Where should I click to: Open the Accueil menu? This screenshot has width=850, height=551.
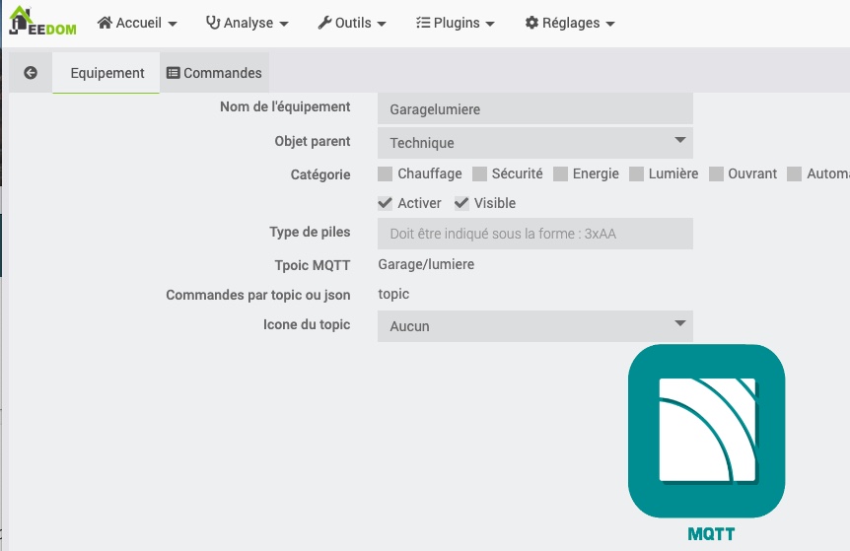tap(137, 23)
